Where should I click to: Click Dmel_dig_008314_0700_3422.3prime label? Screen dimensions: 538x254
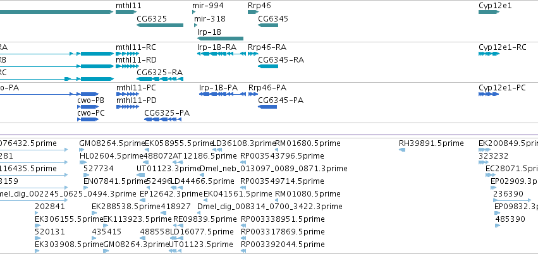(270, 207)
